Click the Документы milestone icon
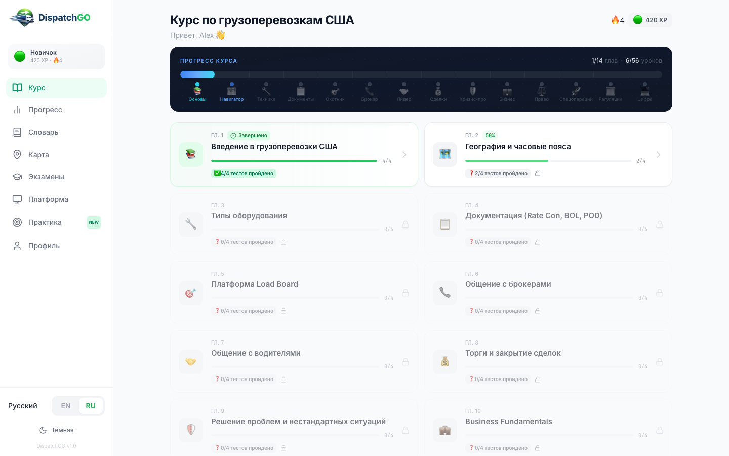Viewport: 729px width, 456px height. point(301,92)
